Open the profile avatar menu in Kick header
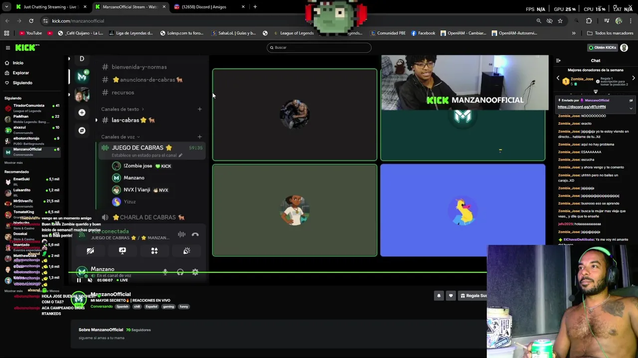 coord(624,48)
